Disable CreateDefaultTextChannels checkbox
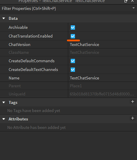 click(x=73, y=70)
